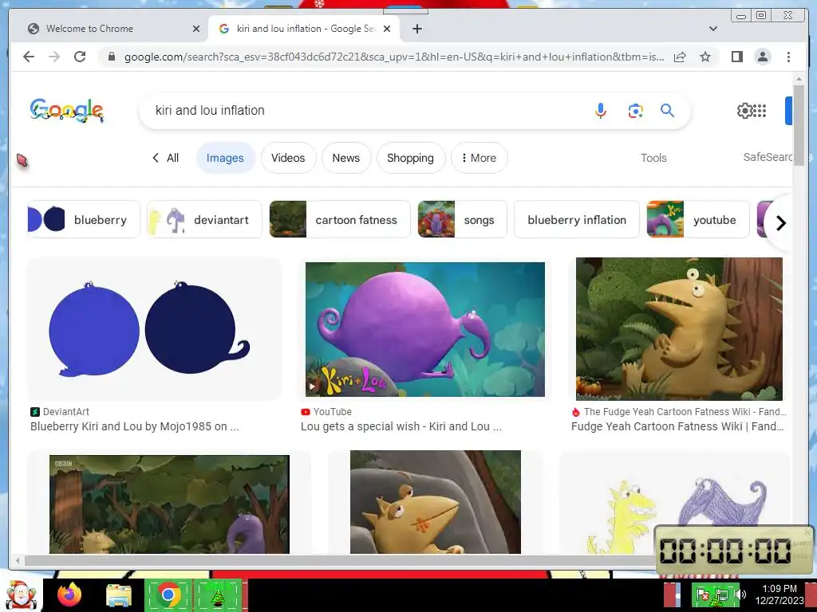Select the Images search tab
This screenshot has height=612, width=817.
(225, 158)
